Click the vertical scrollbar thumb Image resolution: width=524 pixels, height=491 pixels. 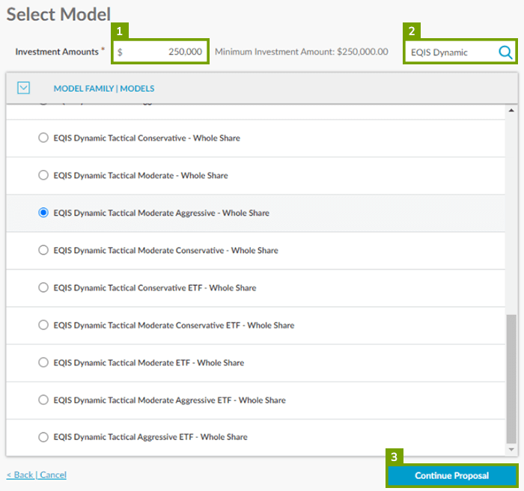point(511,379)
